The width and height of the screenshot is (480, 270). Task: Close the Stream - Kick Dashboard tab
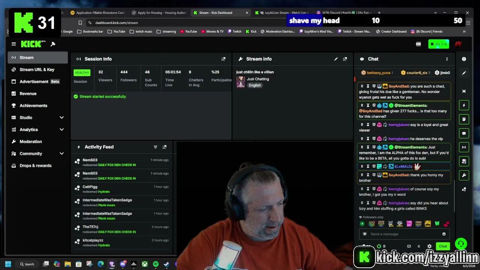click(x=247, y=13)
